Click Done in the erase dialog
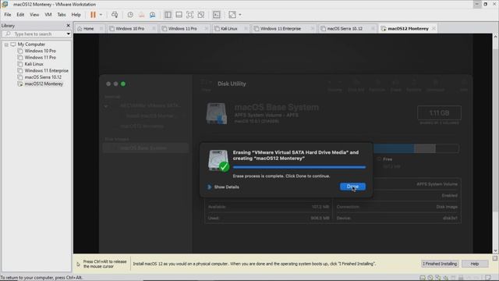This screenshot has width=499, height=281. [352, 187]
